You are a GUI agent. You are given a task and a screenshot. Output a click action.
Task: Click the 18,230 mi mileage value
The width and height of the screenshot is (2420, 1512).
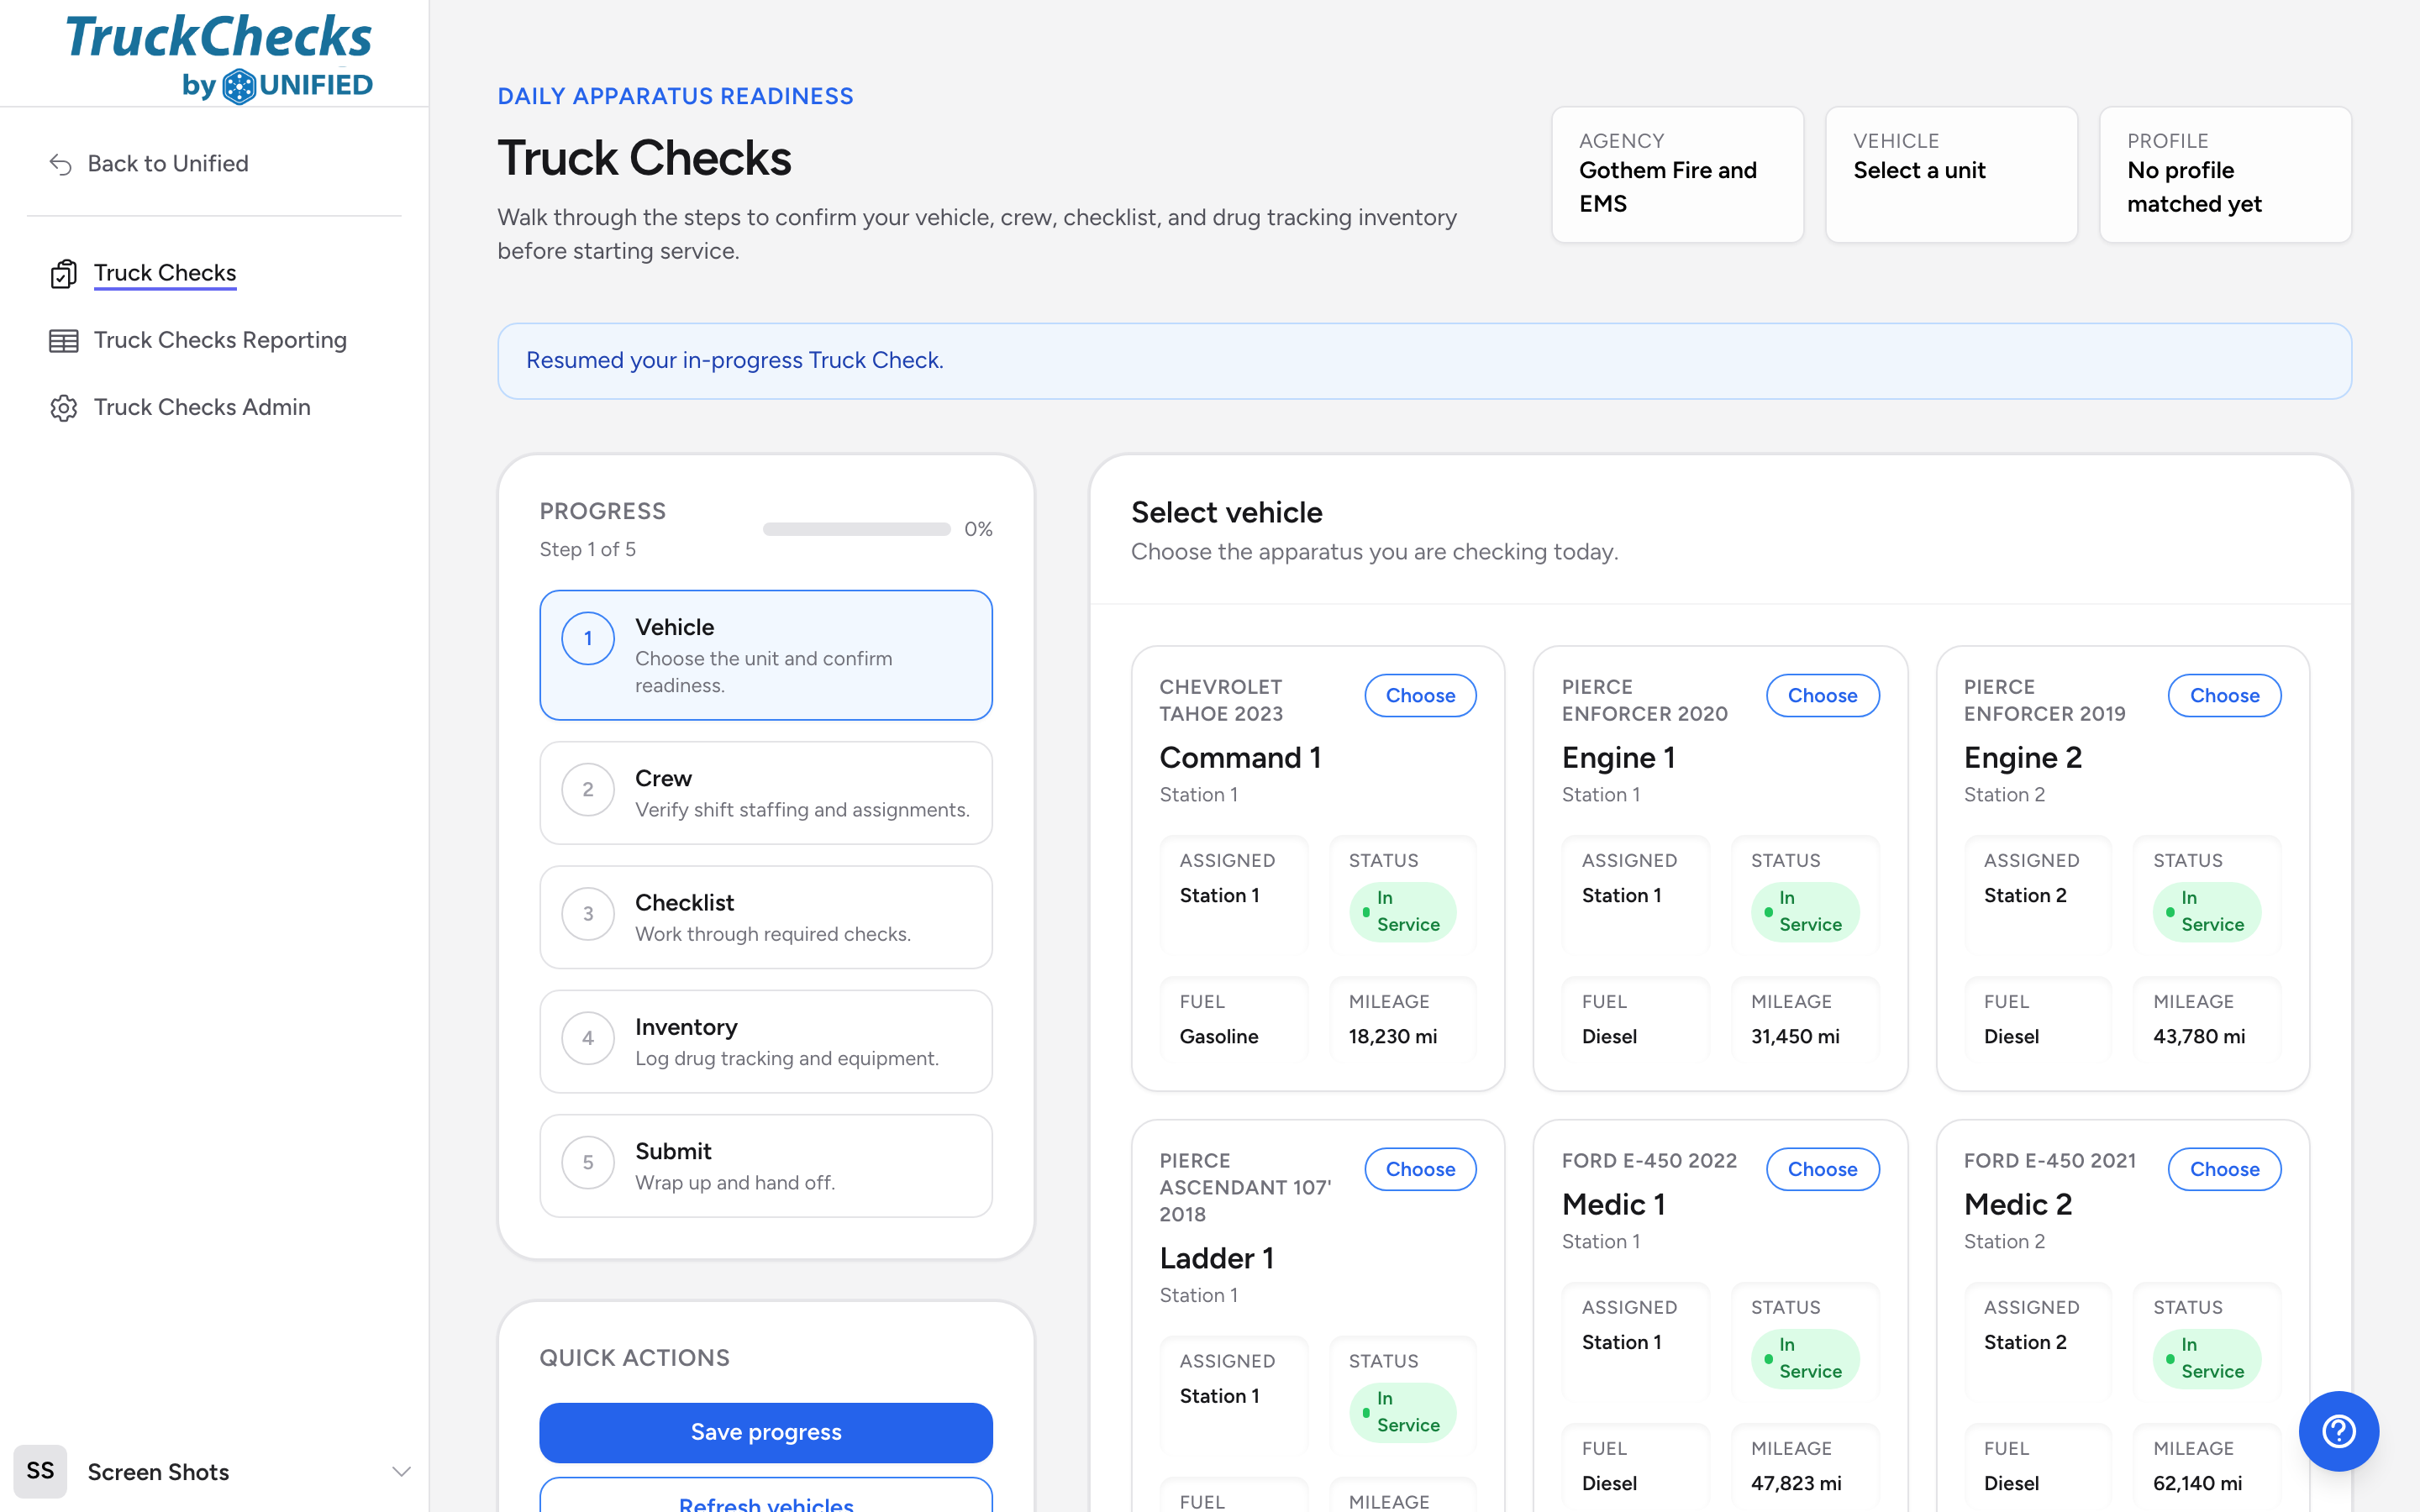click(x=1392, y=1037)
